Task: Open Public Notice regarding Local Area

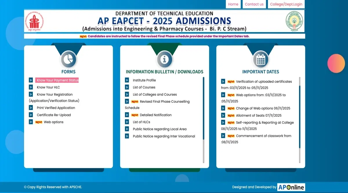Action: (x=159, y=129)
